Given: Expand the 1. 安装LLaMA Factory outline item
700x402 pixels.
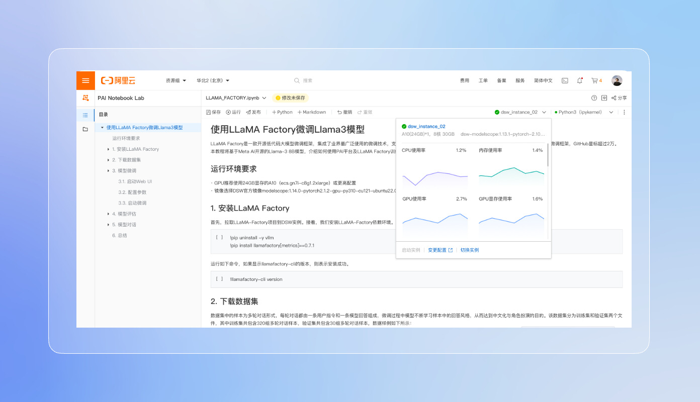Looking at the screenshot, I should click(108, 149).
